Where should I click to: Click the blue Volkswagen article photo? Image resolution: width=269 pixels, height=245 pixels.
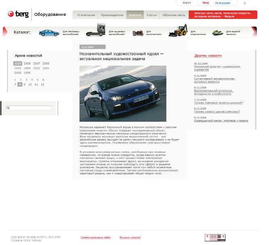tap(123, 93)
